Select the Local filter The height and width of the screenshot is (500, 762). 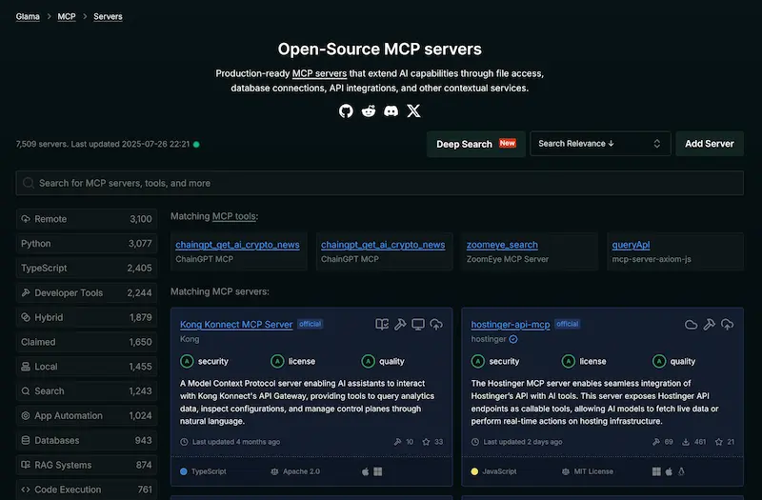click(87, 367)
